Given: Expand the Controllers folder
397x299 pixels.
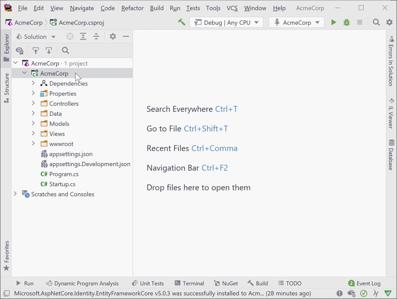Looking at the screenshot, I should click(33, 103).
